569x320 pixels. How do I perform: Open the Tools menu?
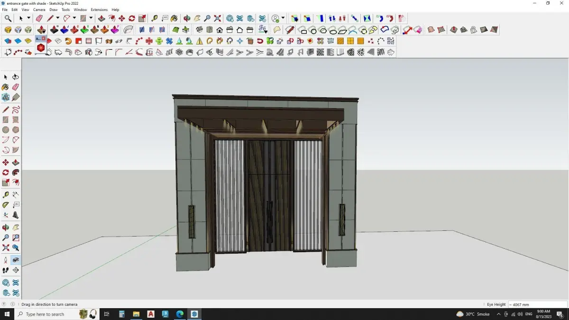[65, 9]
